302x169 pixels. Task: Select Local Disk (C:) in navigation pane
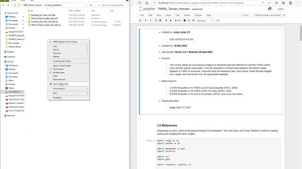[13, 92]
